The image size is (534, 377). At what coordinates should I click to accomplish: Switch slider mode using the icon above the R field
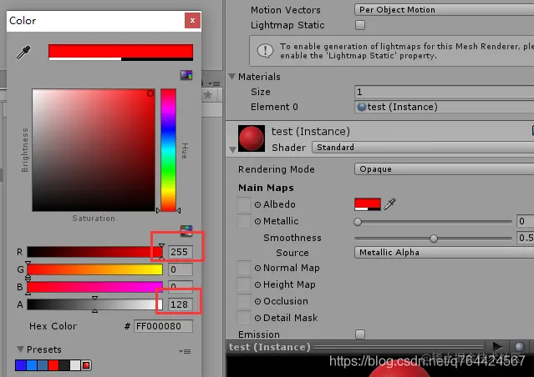[186, 230]
